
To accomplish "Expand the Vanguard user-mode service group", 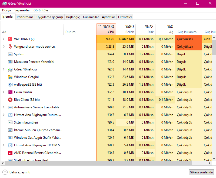I will pos(4,47).
